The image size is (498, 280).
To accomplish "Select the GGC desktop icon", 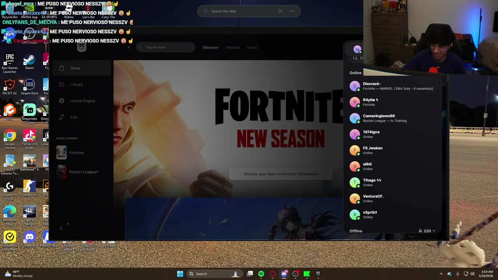I will pos(10,113).
